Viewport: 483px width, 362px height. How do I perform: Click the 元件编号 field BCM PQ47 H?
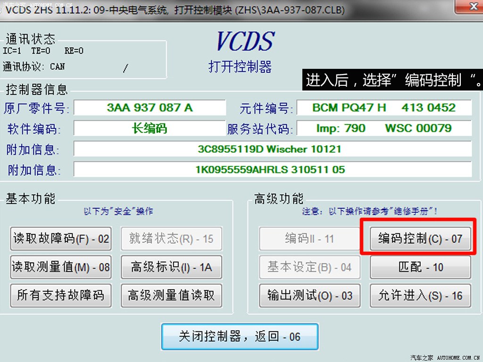point(384,107)
